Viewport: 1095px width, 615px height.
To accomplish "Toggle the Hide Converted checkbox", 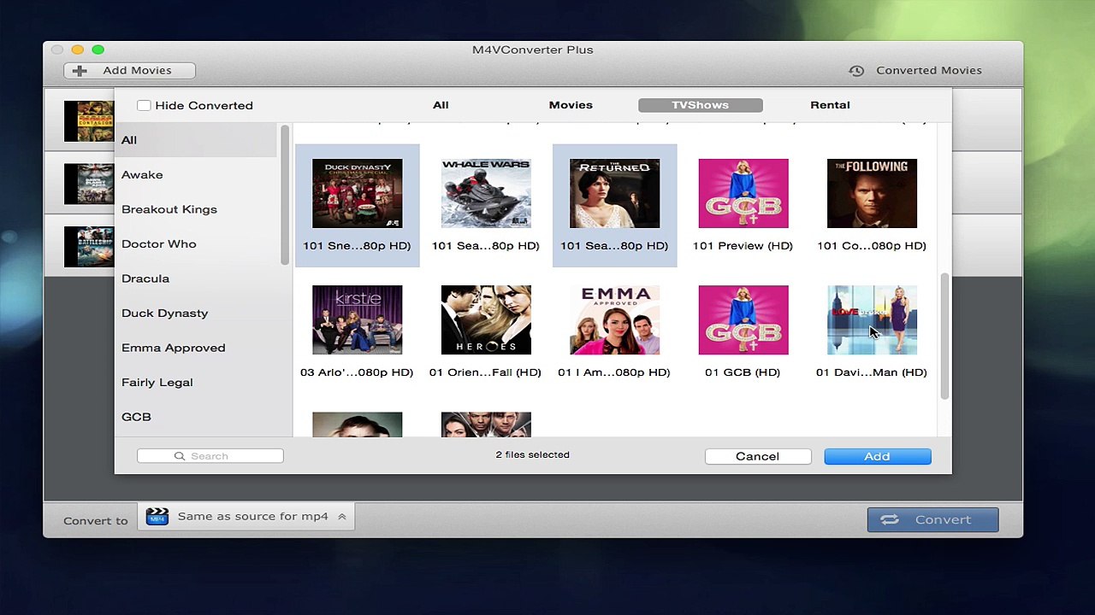I will (144, 105).
